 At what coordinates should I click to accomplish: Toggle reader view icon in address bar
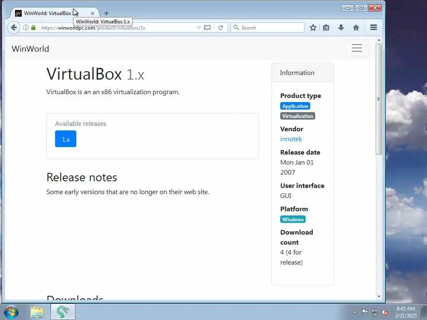pyautogui.click(x=207, y=27)
